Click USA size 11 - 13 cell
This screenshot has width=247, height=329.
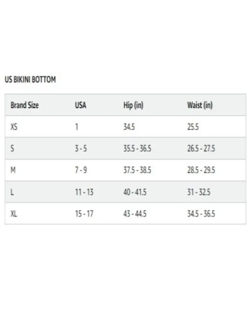pyautogui.click(x=84, y=192)
